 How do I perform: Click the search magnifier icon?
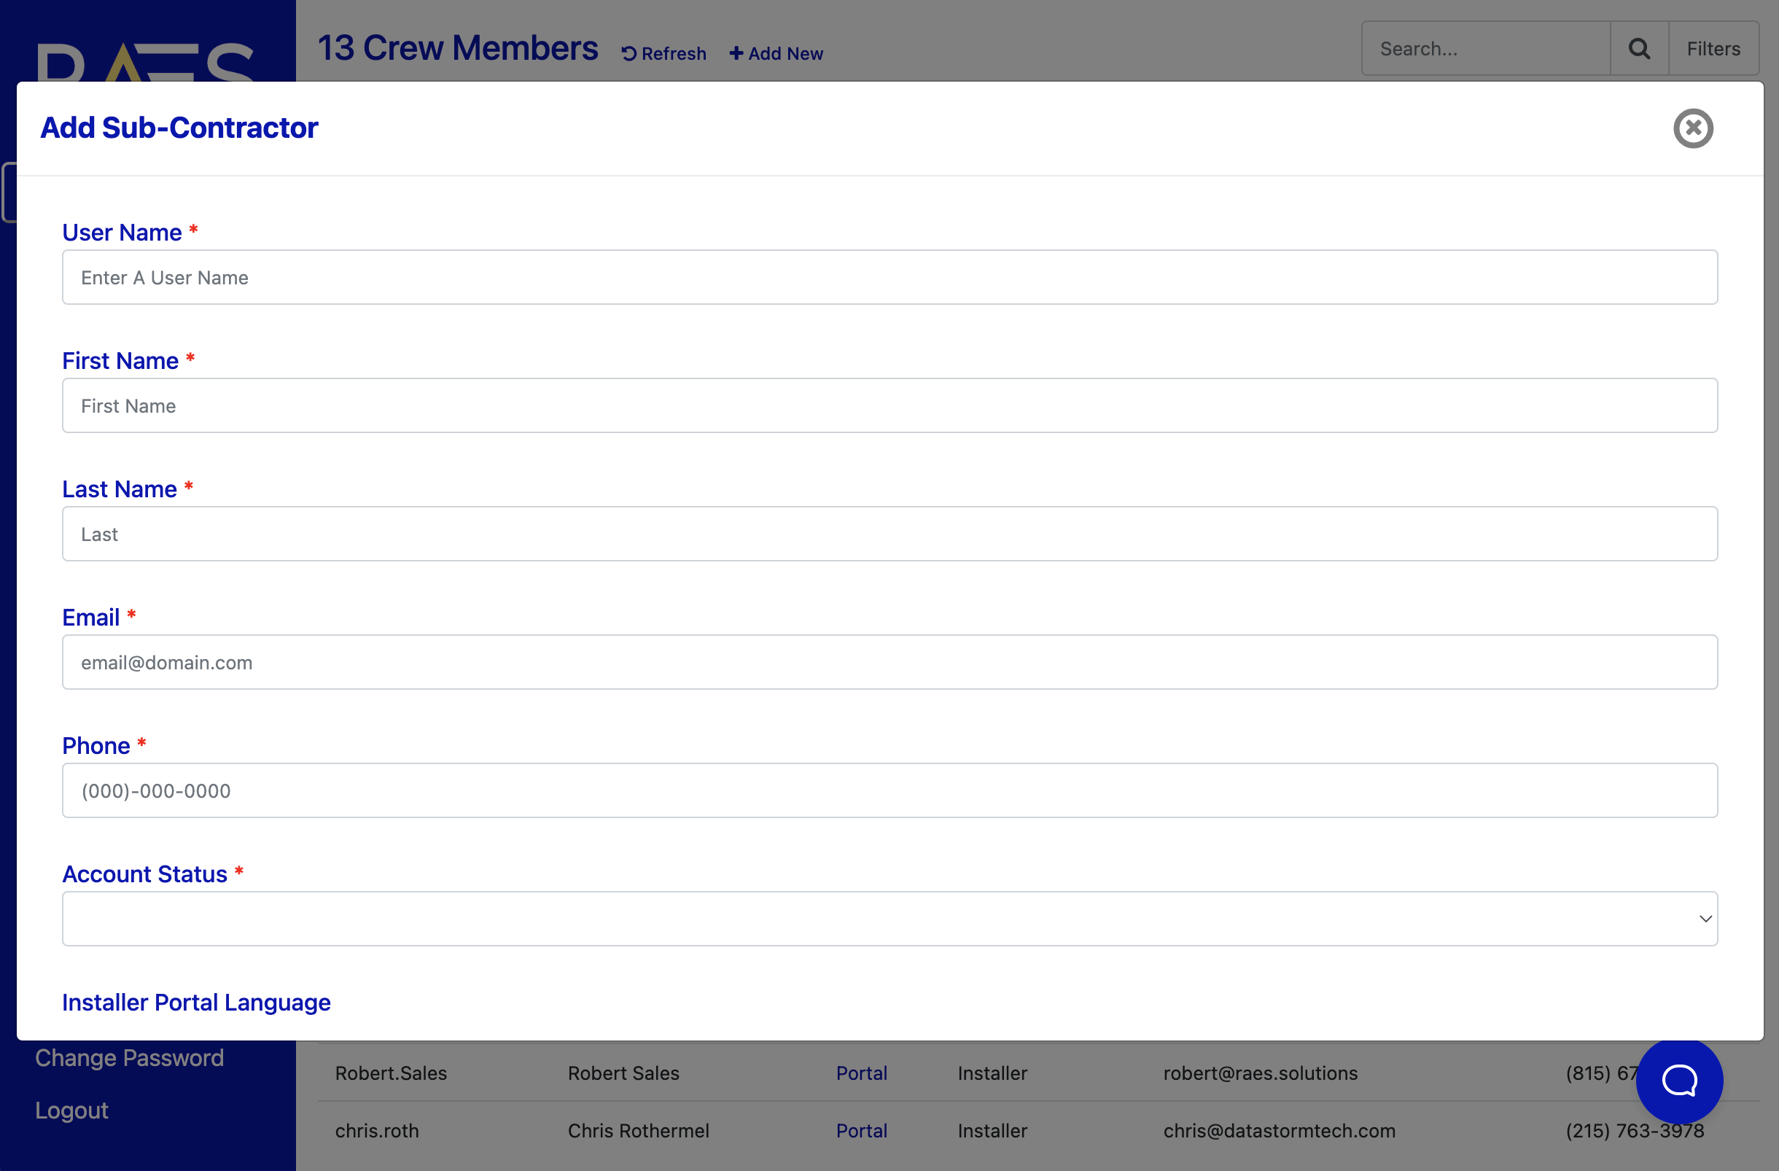[1638, 49]
